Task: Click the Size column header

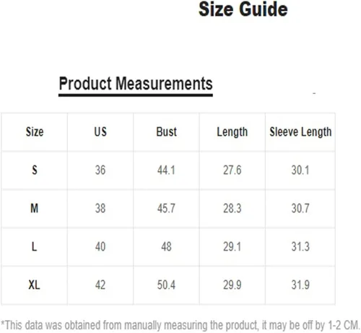Action: [x=35, y=132]
